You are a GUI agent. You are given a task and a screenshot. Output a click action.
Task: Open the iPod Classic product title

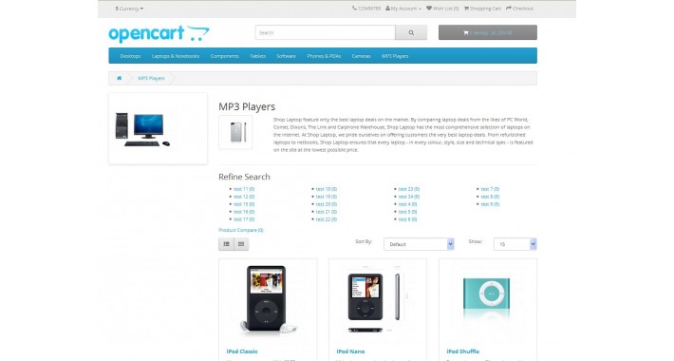(242, 351)
